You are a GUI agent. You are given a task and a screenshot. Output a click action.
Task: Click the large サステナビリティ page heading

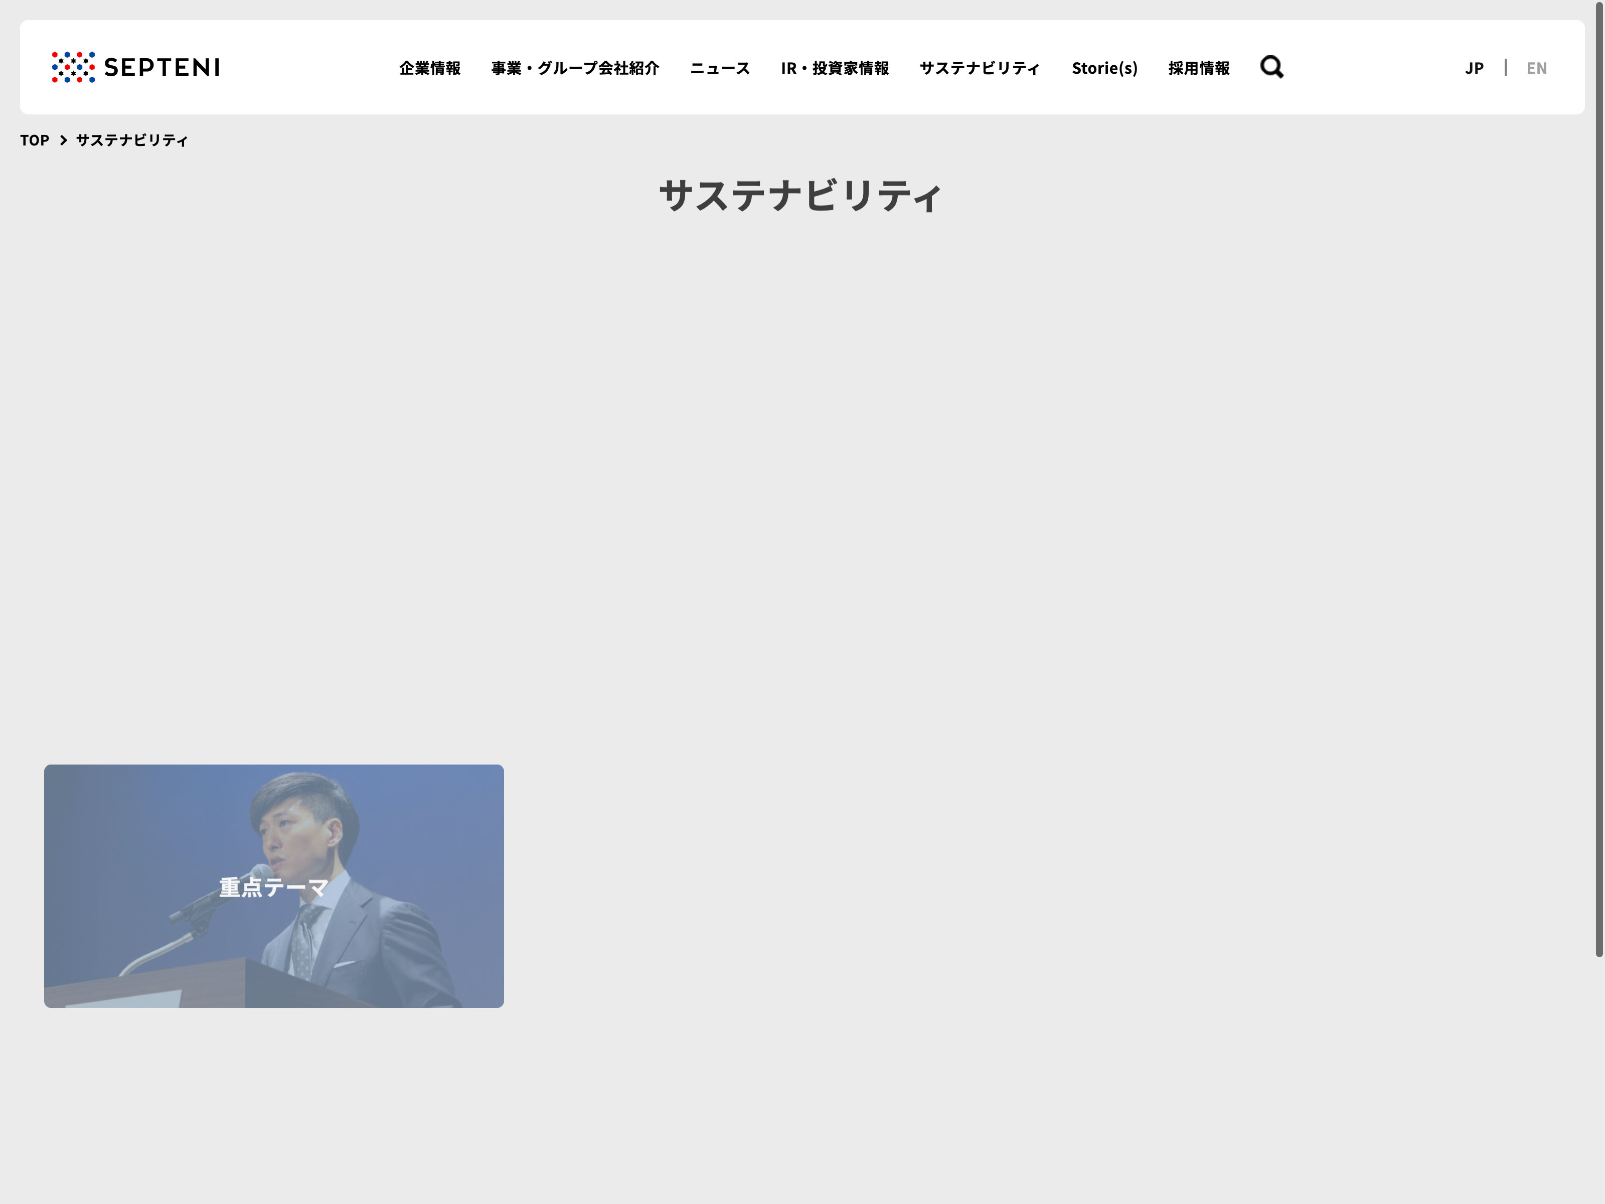click(x=800, y=196)
